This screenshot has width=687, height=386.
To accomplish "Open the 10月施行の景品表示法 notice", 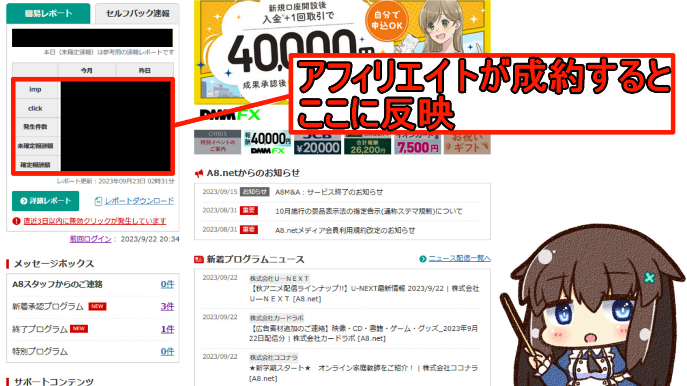I will tap(369, 211).
